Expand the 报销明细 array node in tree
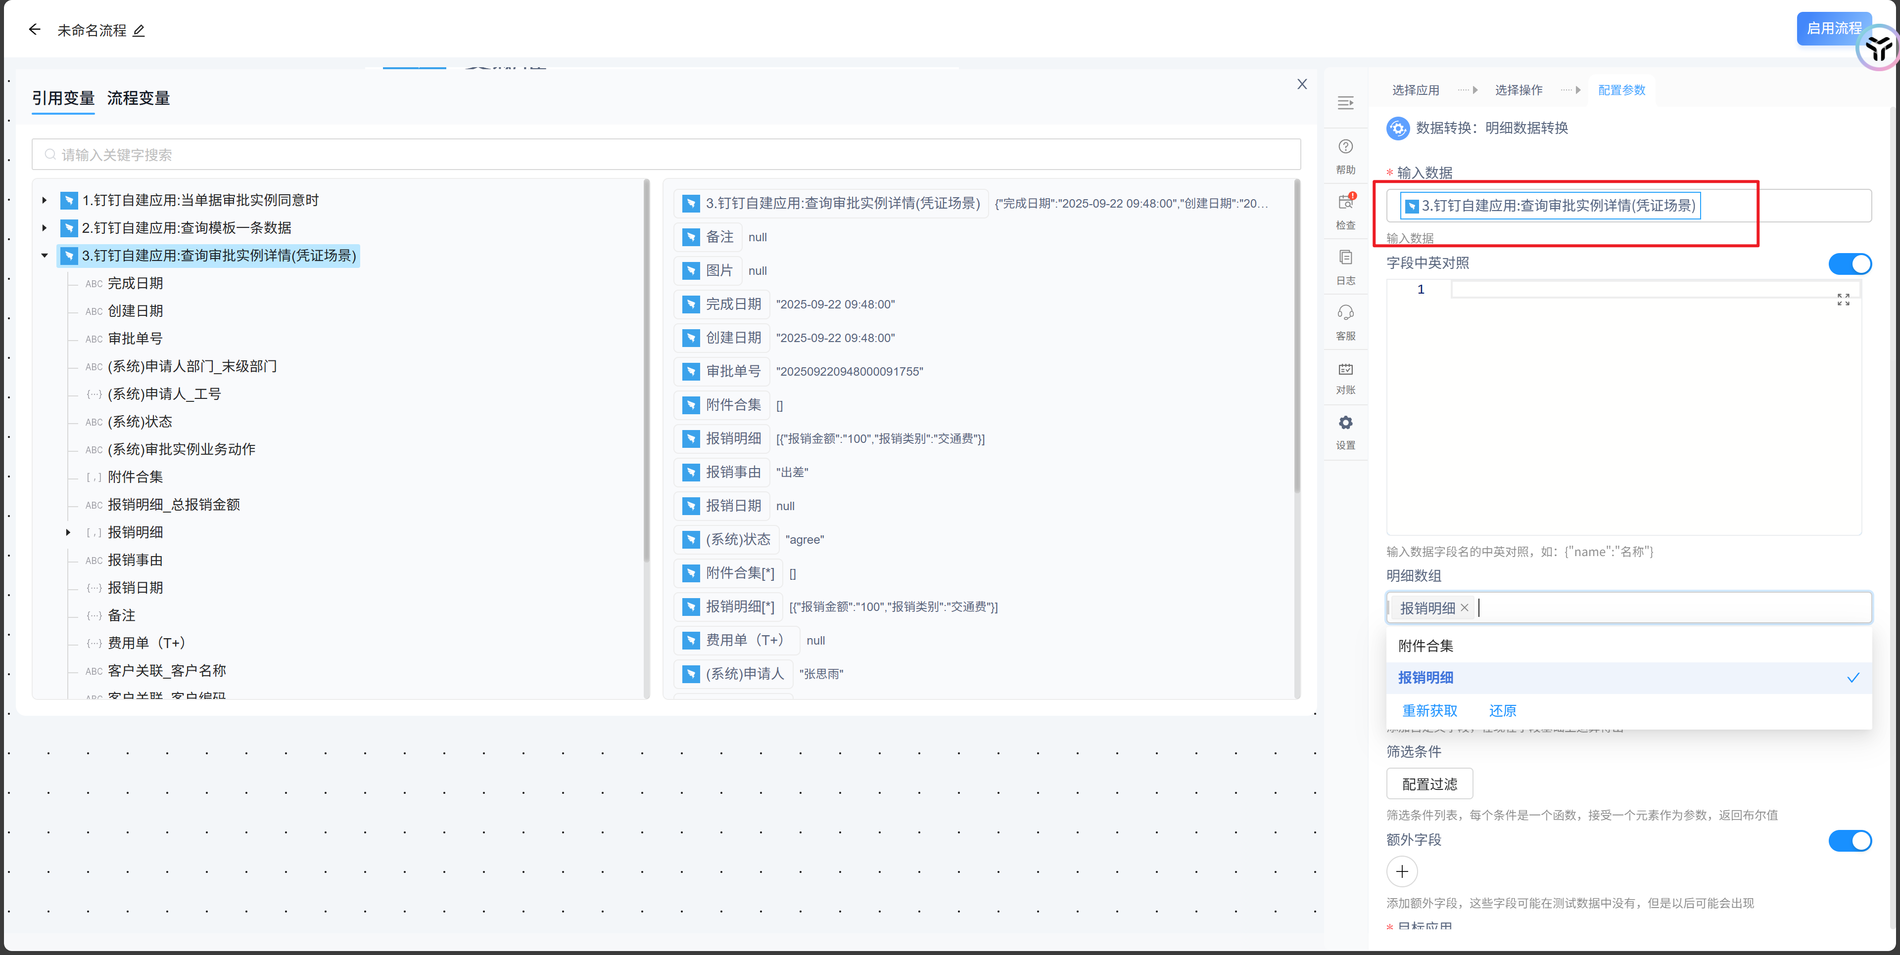Screen dimensions: 1900x955 click(x=68, y=532)
